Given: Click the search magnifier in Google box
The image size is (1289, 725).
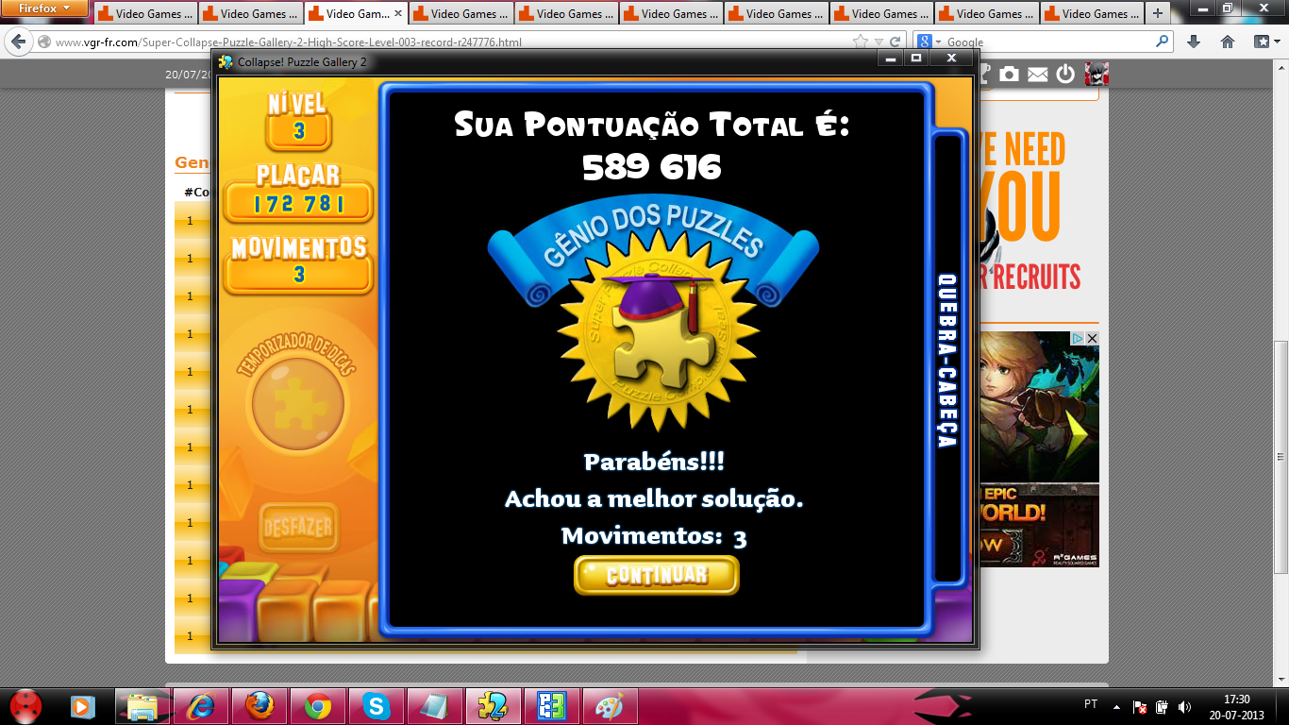Looking at the screenshot, I should [1162, 42].
